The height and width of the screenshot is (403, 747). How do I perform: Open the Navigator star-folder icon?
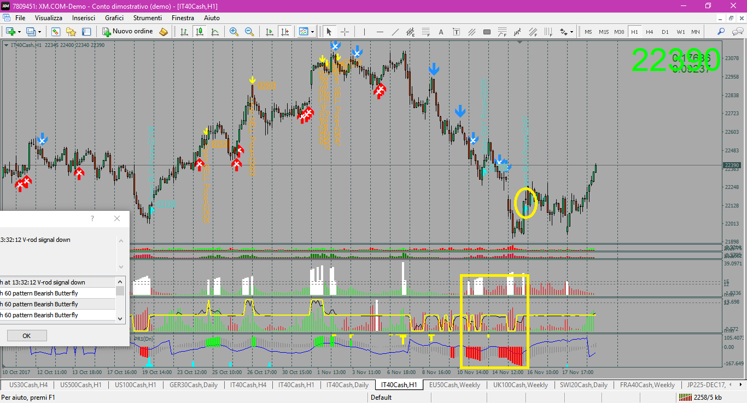coord(71,32)
